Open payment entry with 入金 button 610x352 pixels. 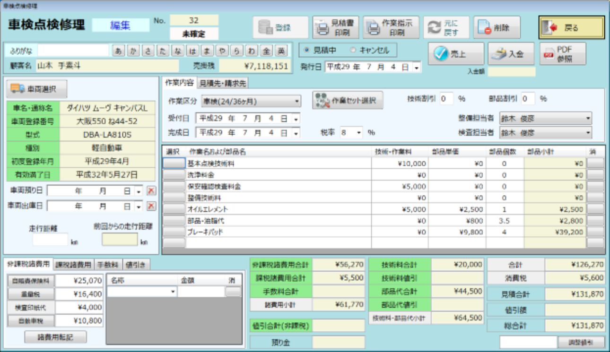click(511, 54)
